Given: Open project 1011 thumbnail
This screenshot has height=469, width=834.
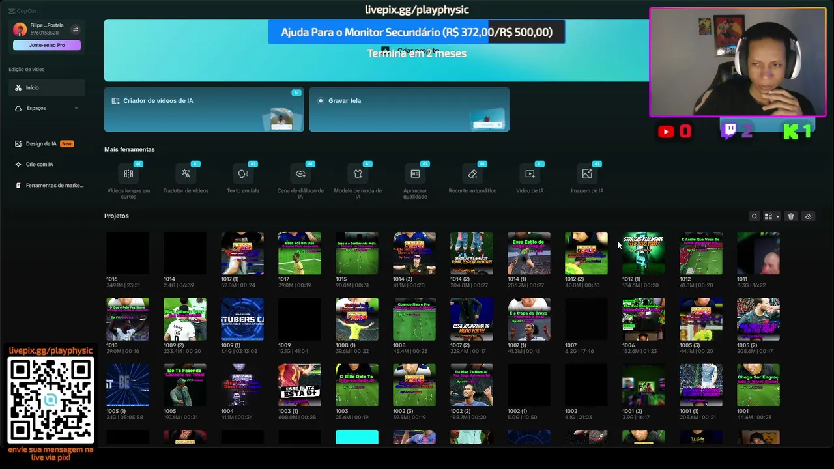Looking at the screenshot, I should click(x=758, y=253).
